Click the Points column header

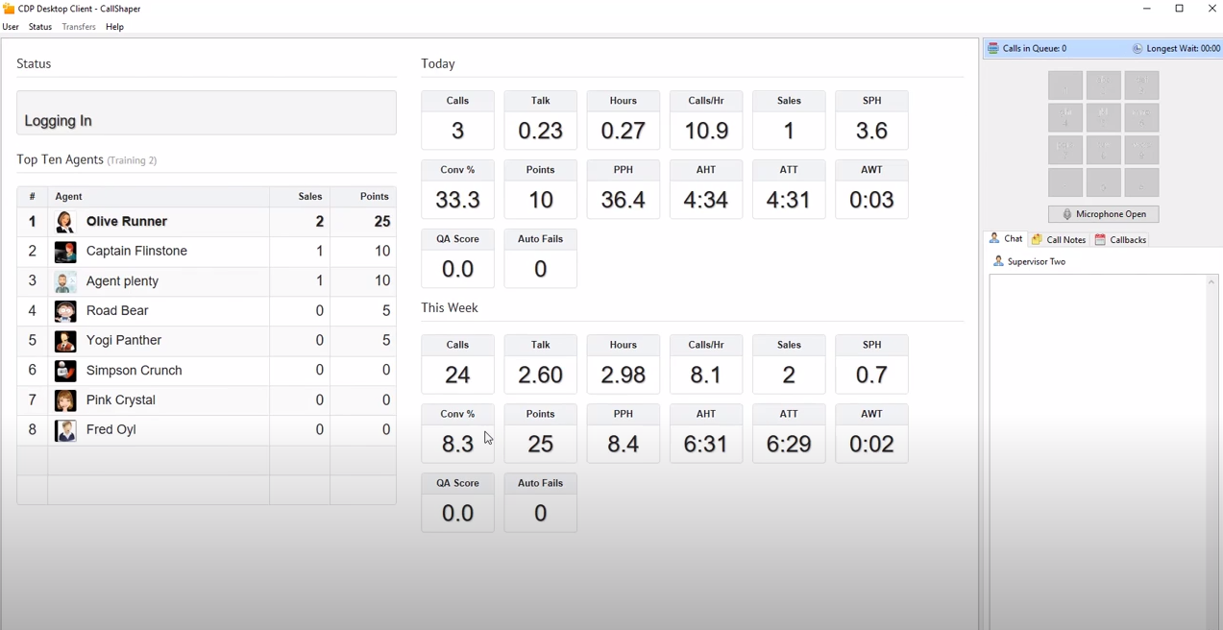point(374,197)
